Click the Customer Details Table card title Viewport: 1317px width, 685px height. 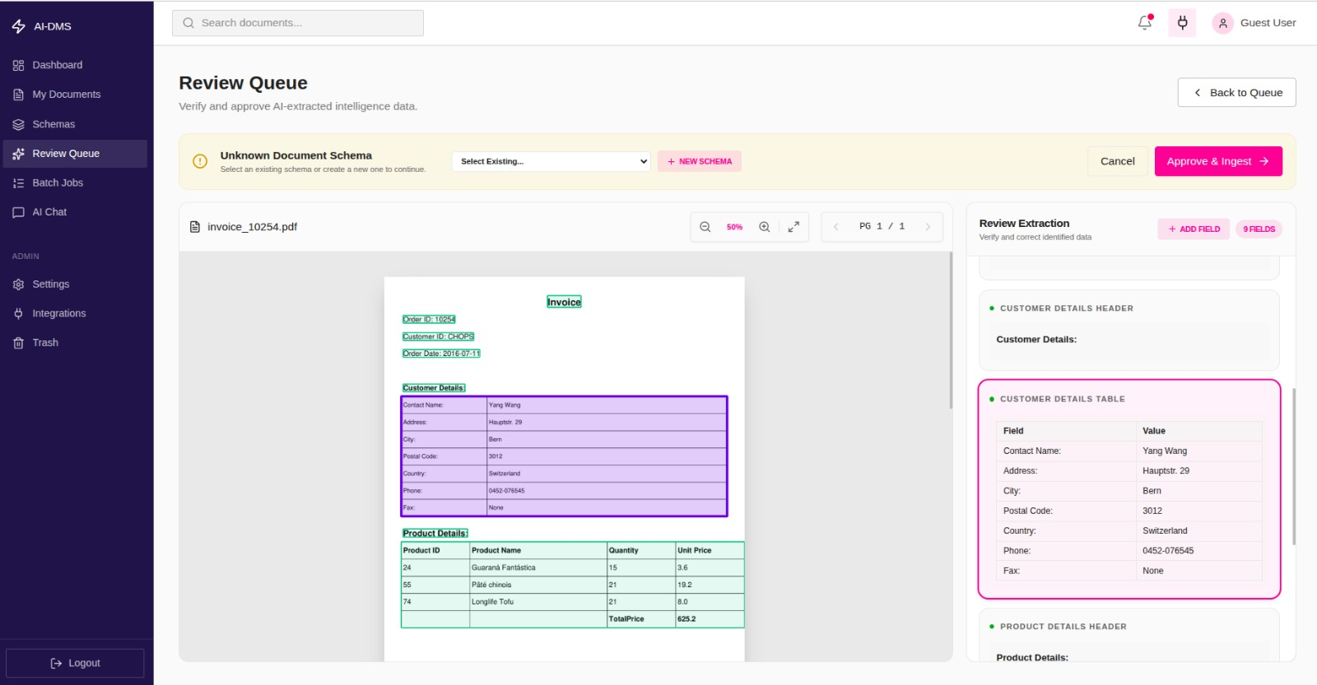(1062, 399)
